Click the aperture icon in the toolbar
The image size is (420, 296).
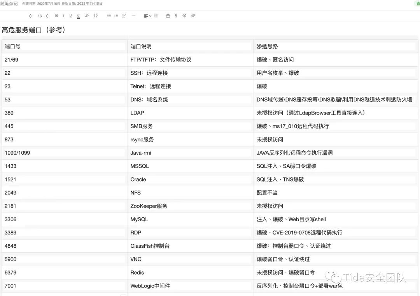click(x=184, y=16)
